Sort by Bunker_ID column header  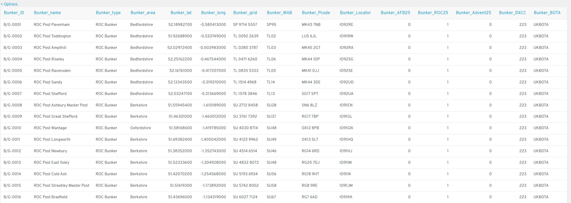[x=14, y=13]
